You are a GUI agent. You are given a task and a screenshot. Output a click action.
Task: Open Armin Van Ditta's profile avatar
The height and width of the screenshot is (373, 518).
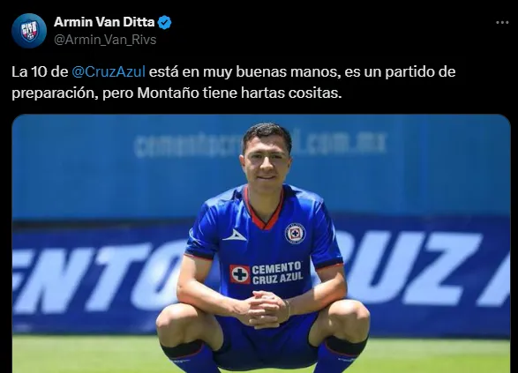click(29, 31)
